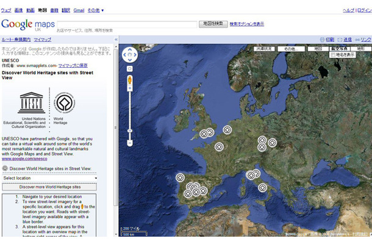This screenshot has width=372, height=244.
Task: Focus the Google Maps search field
Action: (x=127, y=24)
